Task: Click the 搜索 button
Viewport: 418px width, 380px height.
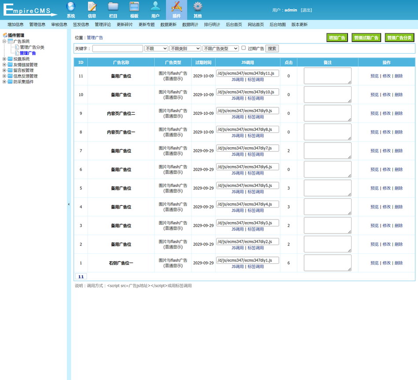Action: tap(272, 48)
